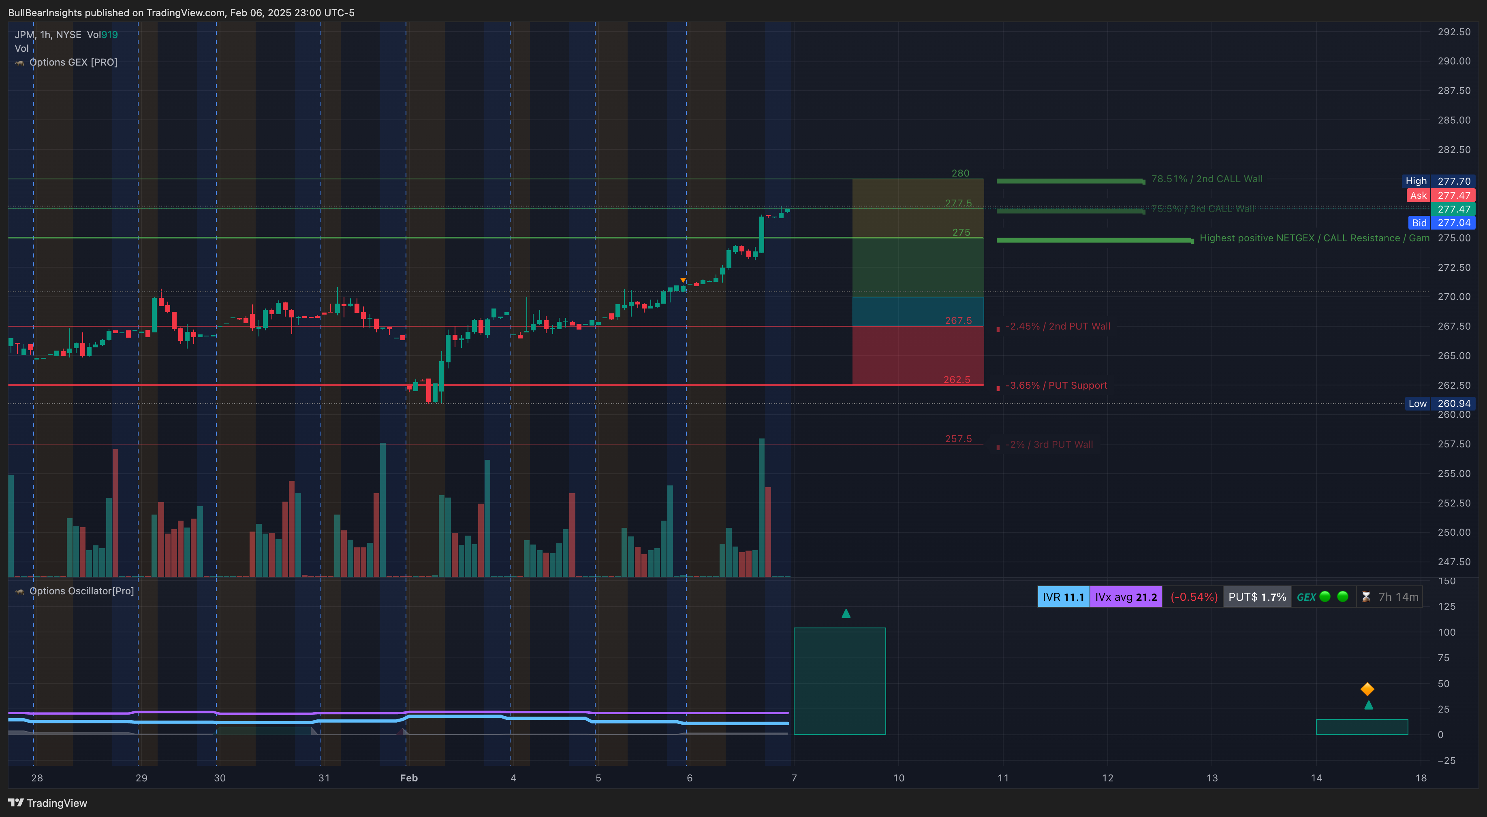Click the PUT$ 1.7% badge
1487x817 pixels.
pos(1257,597)
